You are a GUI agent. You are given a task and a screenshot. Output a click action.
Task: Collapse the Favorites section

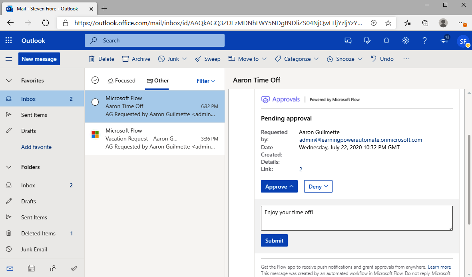tap(9, 80)
